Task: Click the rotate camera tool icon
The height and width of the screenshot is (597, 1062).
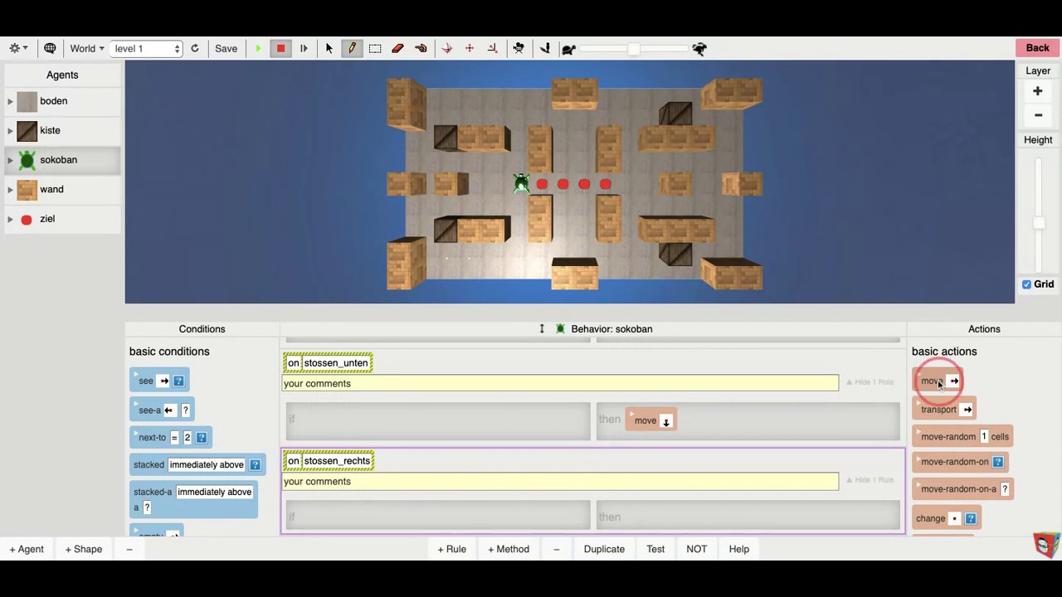Action: pos(446,48)
